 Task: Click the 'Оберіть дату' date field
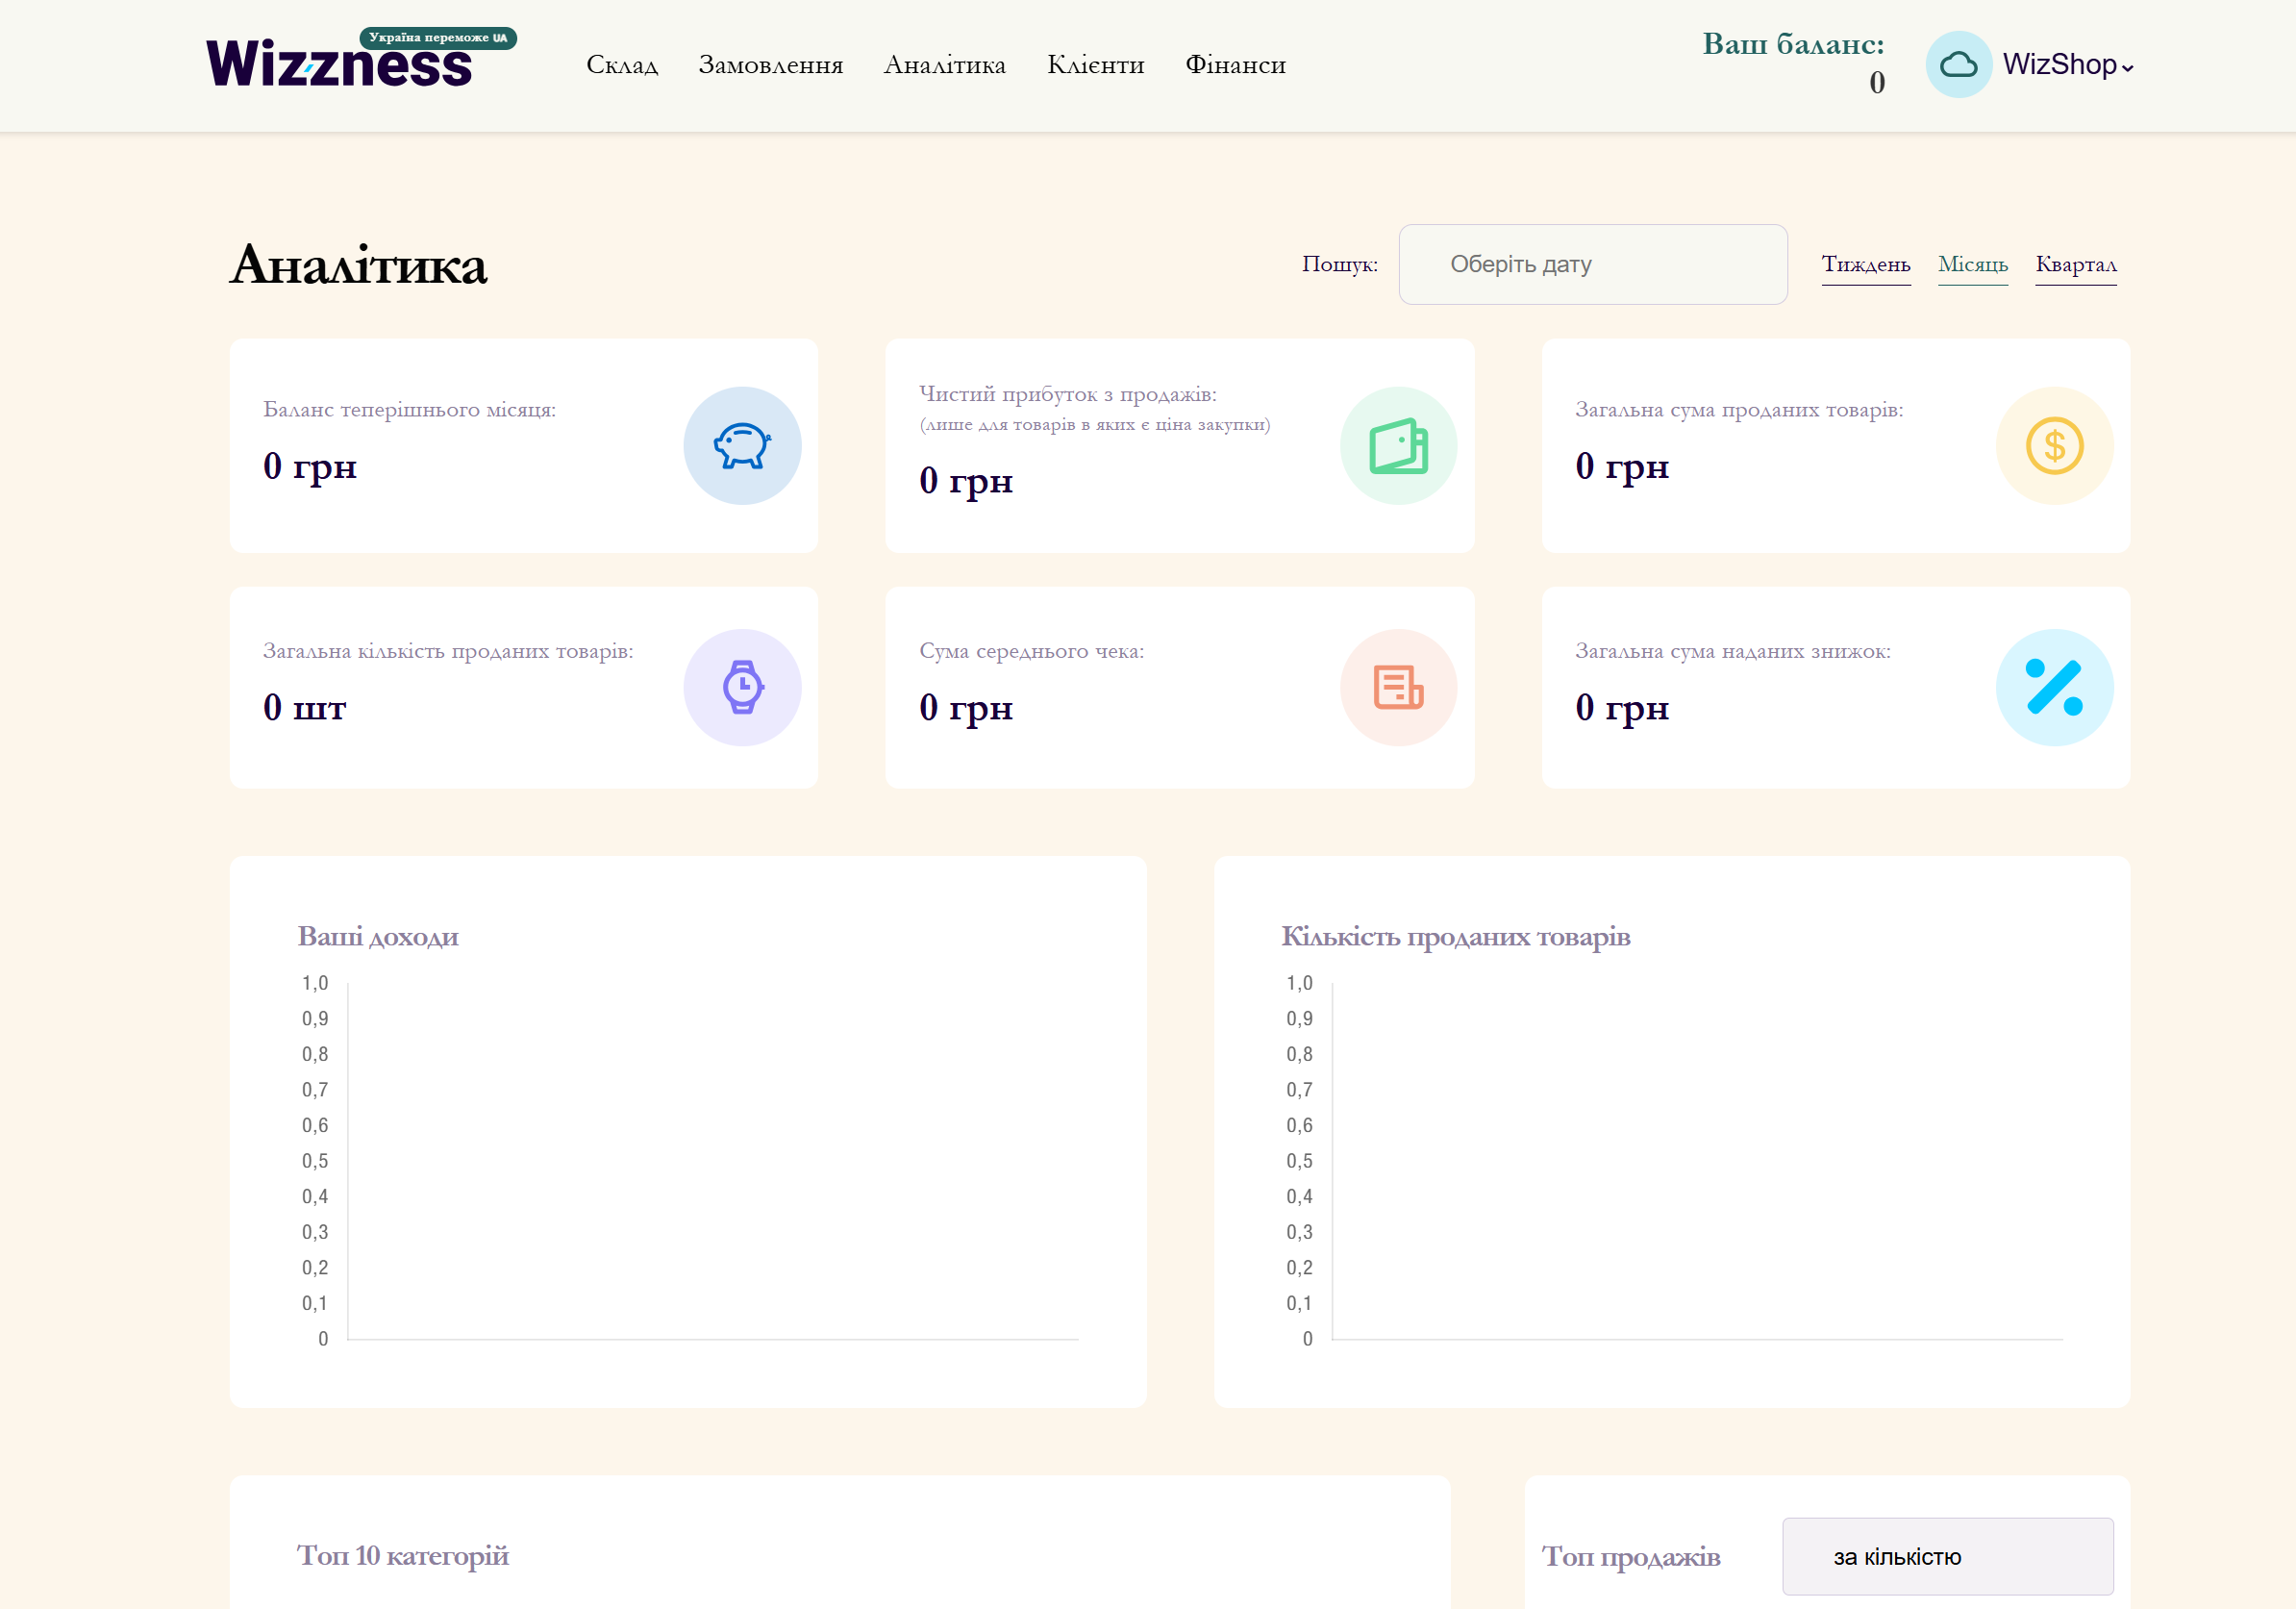click(x=1592, y=264)
